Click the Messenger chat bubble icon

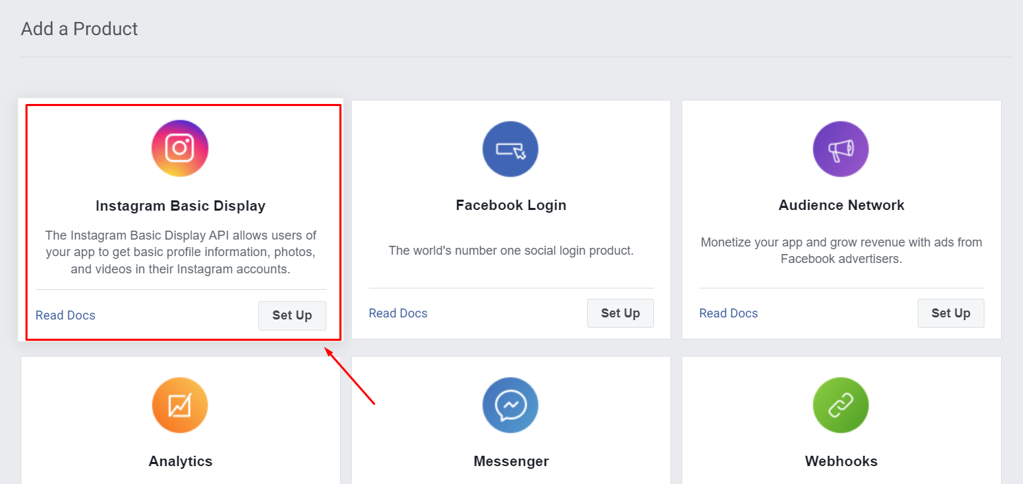(x=510, y=406)
